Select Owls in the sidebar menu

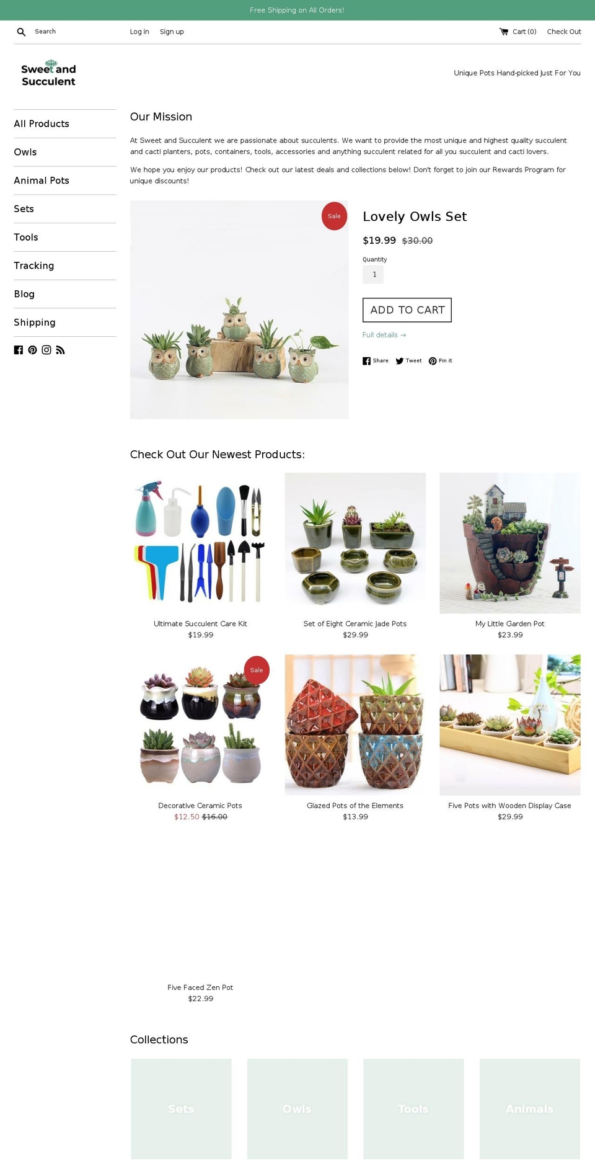point(25,152)
